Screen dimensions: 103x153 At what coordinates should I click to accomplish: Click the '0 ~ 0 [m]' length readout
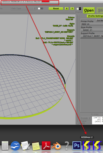pyautogui.click(x=95, y=114)
